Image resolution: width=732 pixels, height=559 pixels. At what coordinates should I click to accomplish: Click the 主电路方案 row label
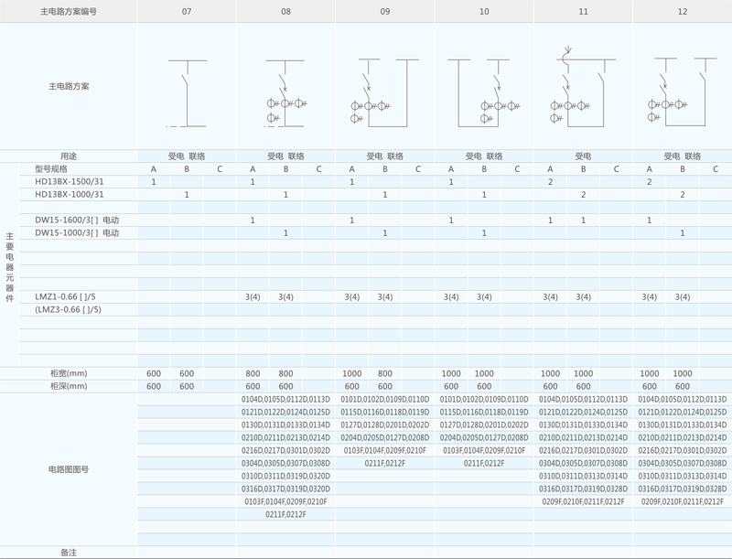tap(69, 87)
